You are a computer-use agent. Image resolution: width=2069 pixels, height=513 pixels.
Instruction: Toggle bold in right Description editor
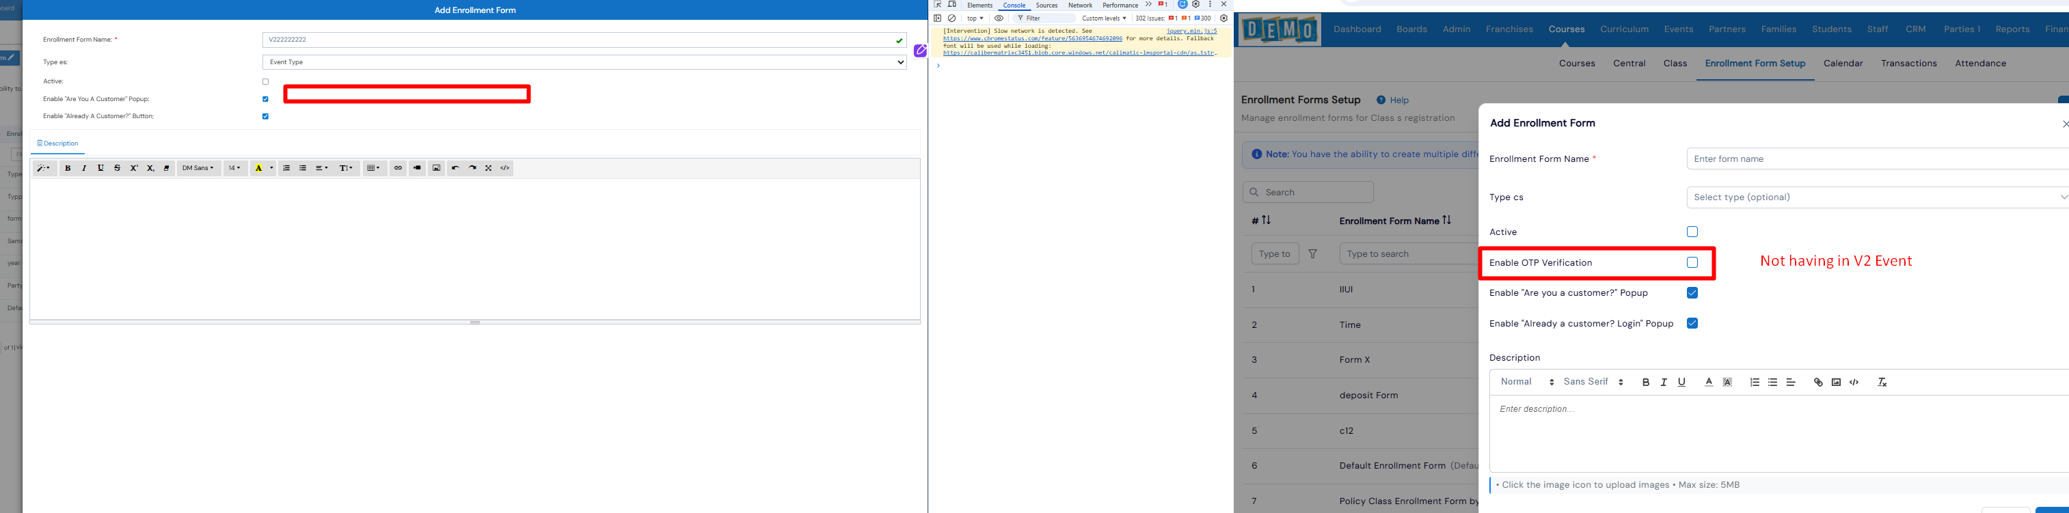pyautogui.click(x=1646, y=382)
